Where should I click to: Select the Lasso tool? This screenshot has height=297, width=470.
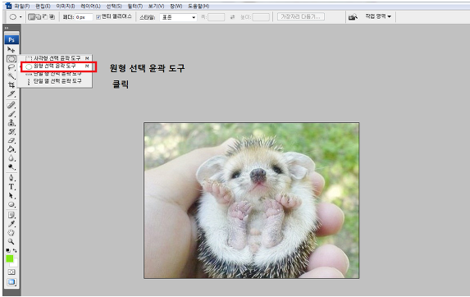11,67
